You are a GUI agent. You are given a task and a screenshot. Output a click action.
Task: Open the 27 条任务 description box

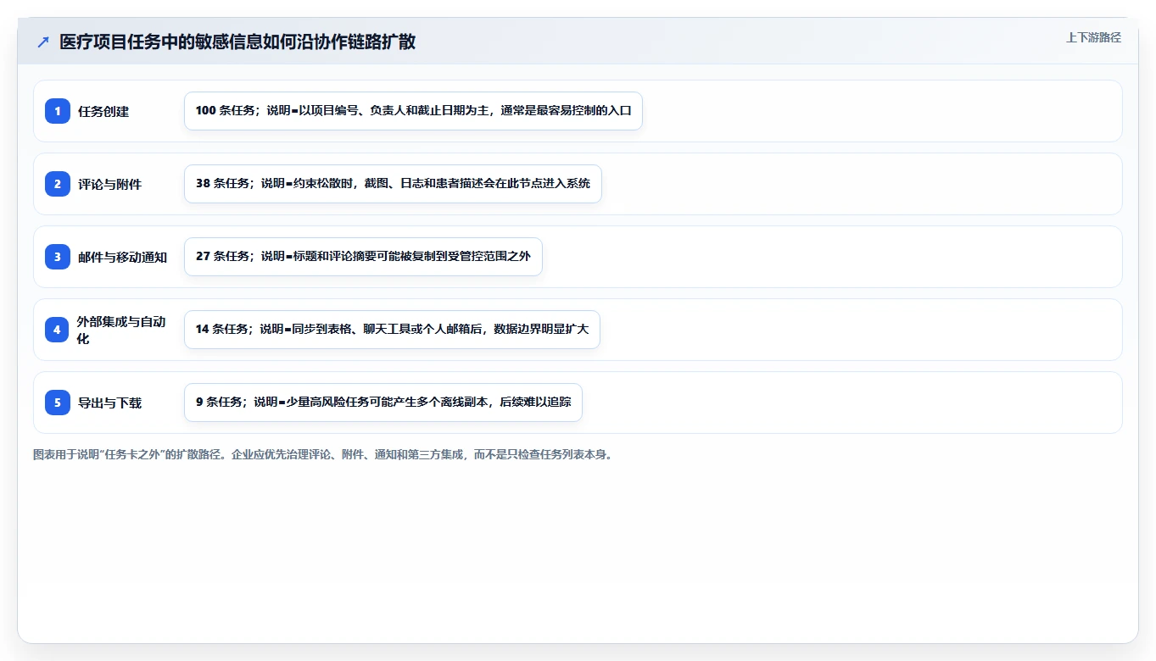click(x=363, y=257)
